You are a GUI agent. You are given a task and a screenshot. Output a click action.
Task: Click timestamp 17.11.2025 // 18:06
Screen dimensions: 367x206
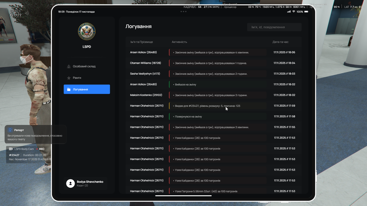coord(284,52)
